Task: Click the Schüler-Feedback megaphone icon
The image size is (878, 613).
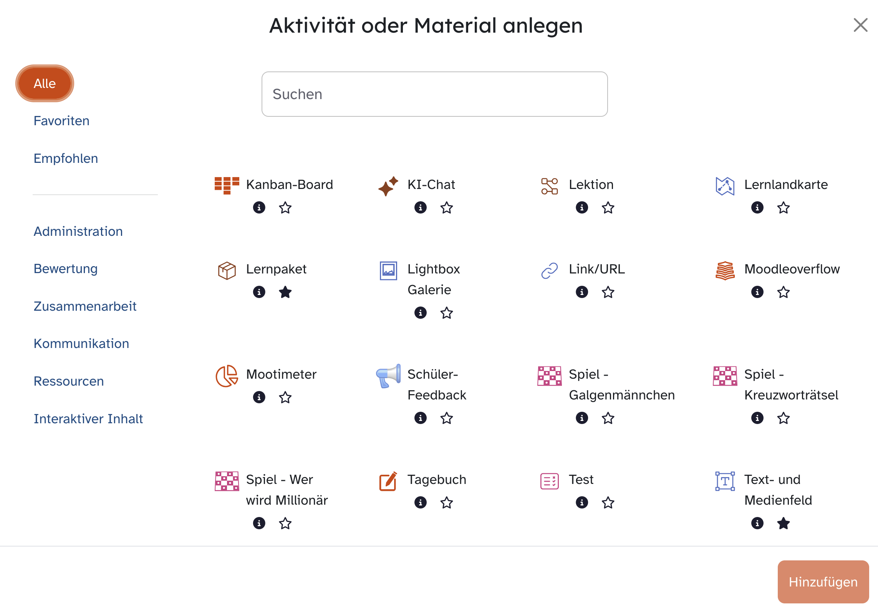Action: click(388, 376)
